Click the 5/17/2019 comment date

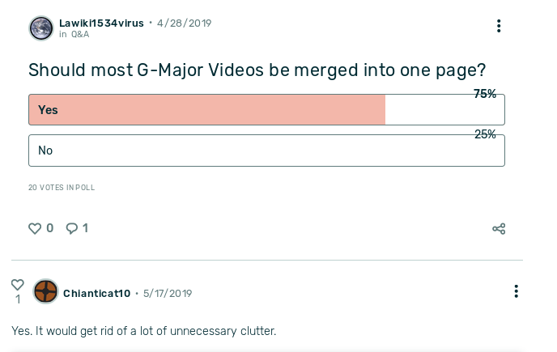[168, 294]
